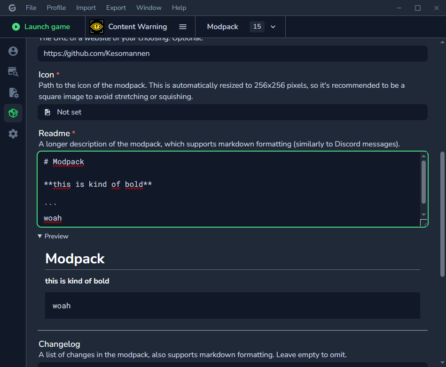This screenshot has height=367, width=446.
Task: Open the mod count badge showing 15
Action: (x=257, y=27)
